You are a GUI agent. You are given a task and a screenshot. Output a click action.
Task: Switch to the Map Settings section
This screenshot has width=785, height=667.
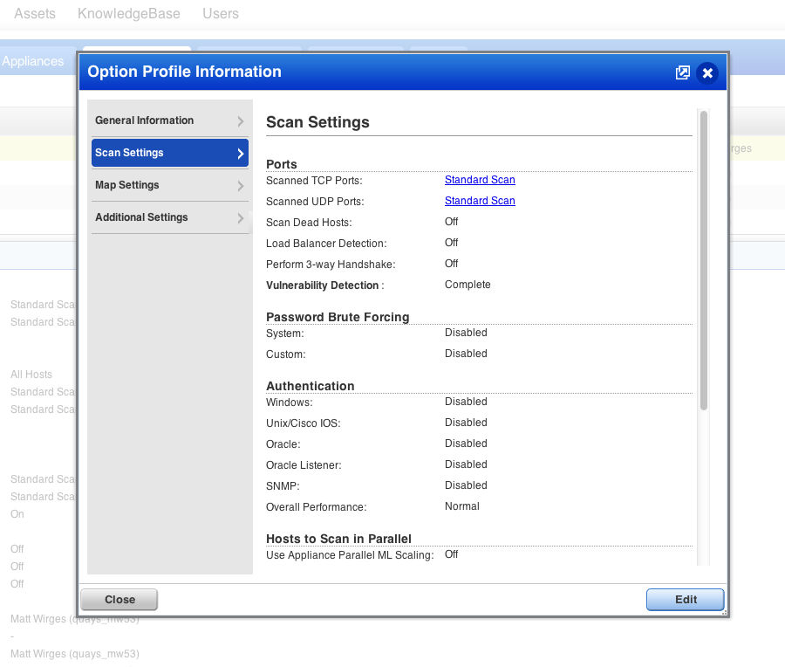(170, 185)
